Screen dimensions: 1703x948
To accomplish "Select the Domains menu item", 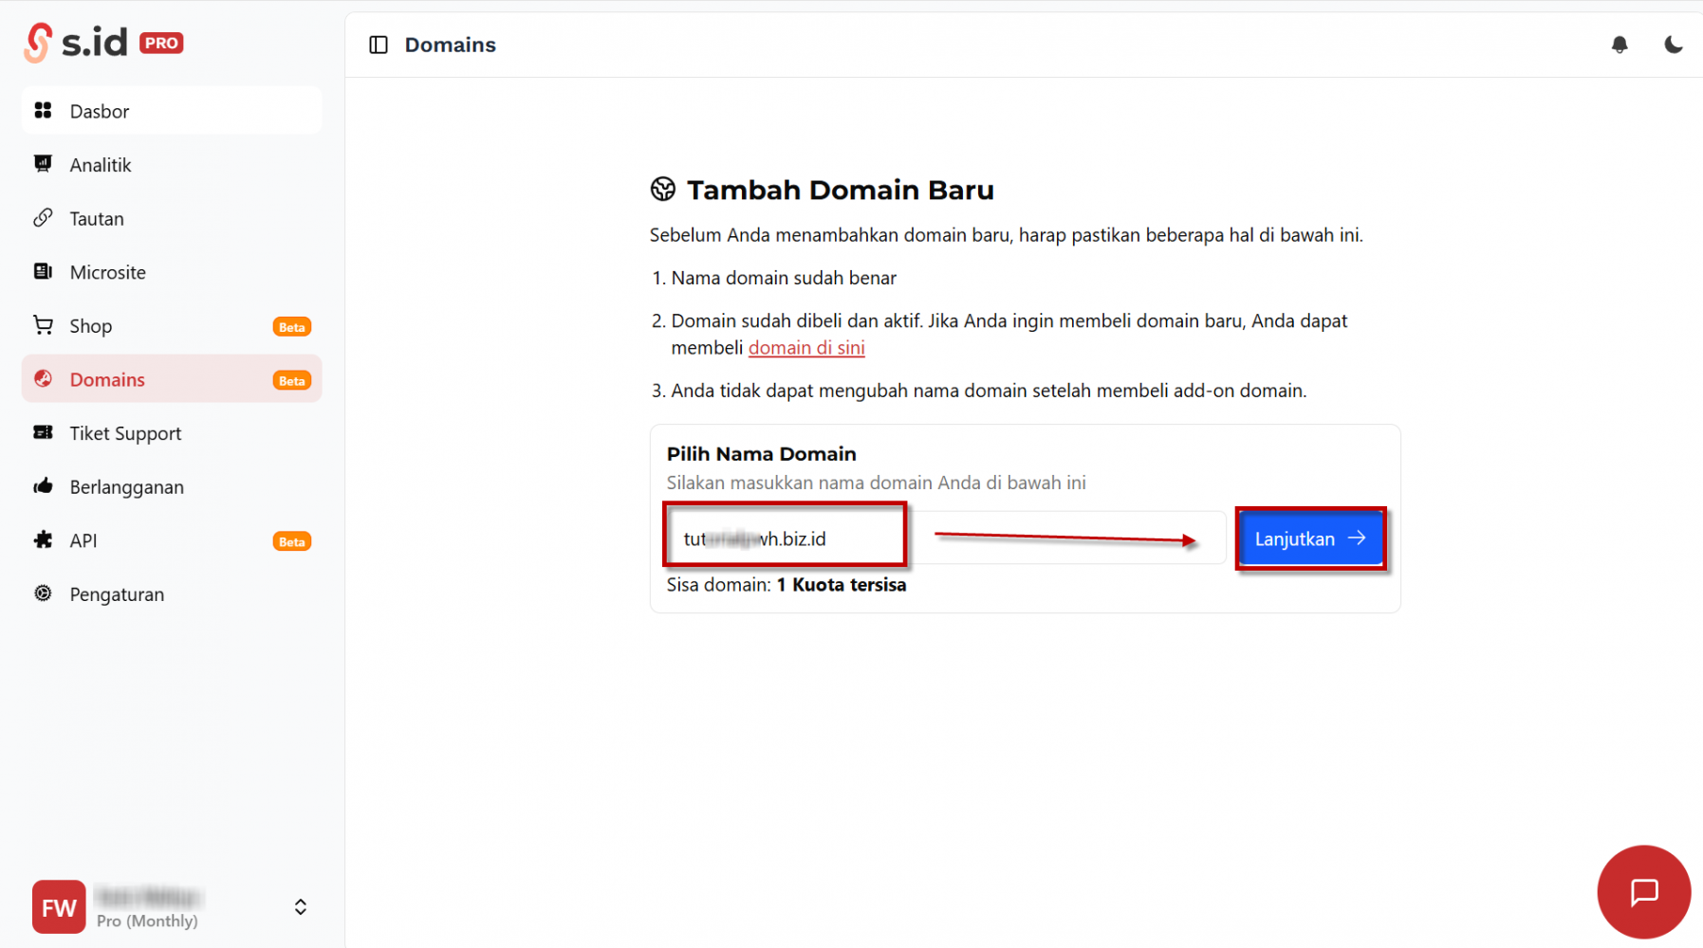I will [x=107, y=380].
